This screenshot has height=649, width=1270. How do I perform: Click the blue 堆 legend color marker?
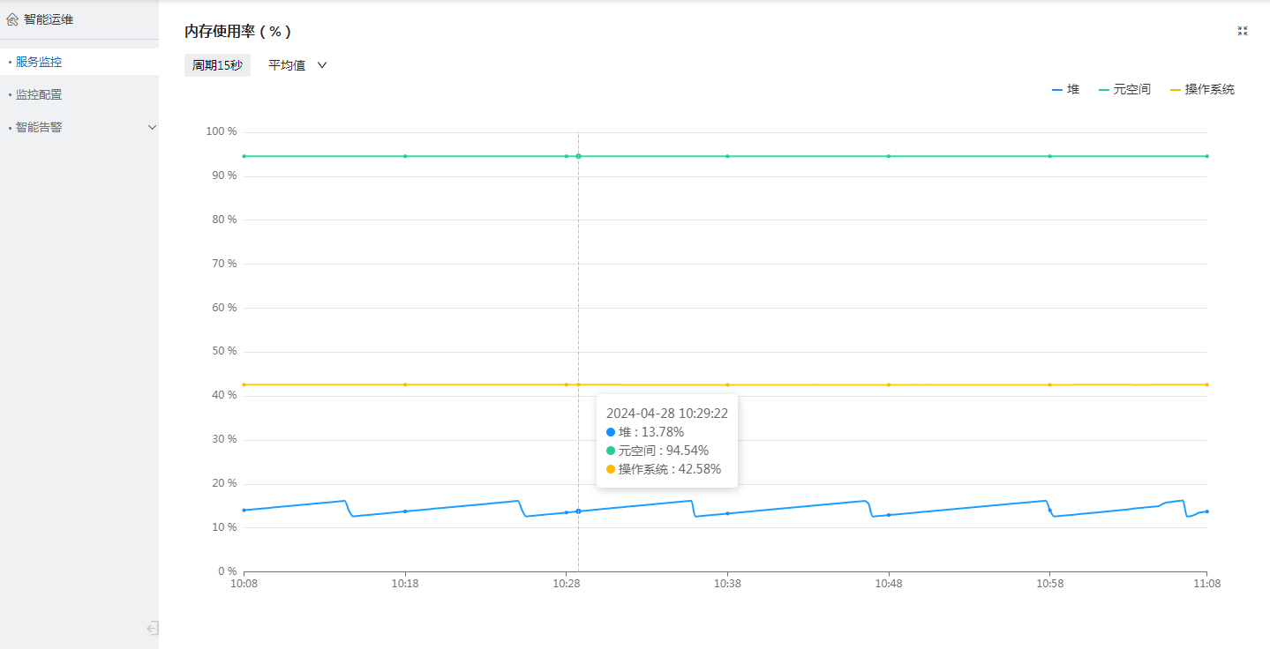pos(1057,90)
